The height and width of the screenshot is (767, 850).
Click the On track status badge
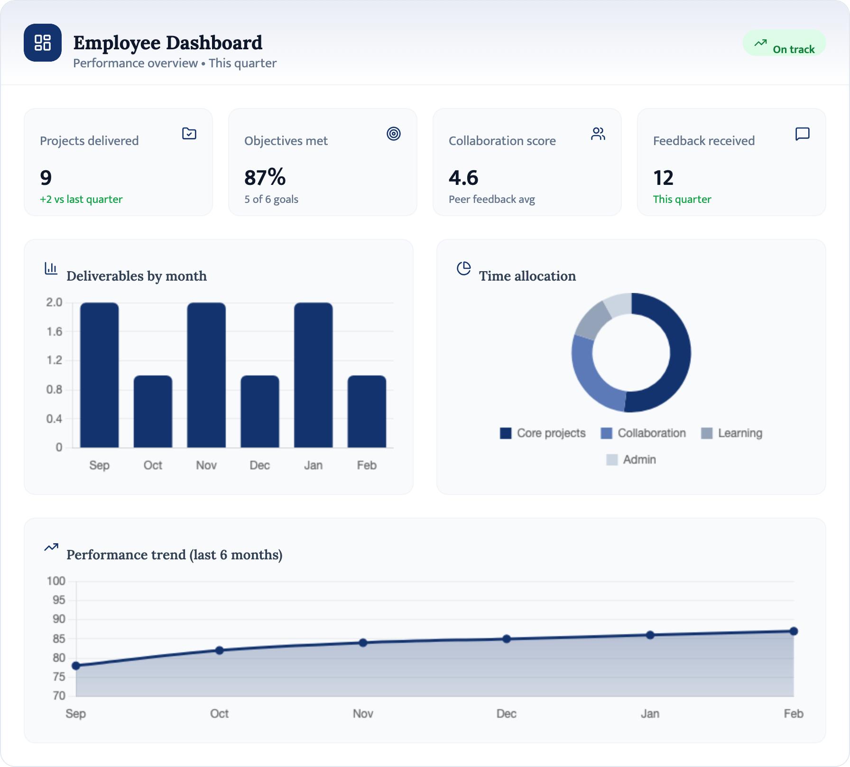784,43
